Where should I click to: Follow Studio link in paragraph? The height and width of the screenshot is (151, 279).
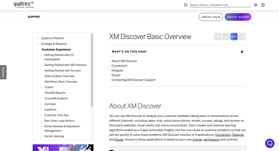tap(119, 140)
